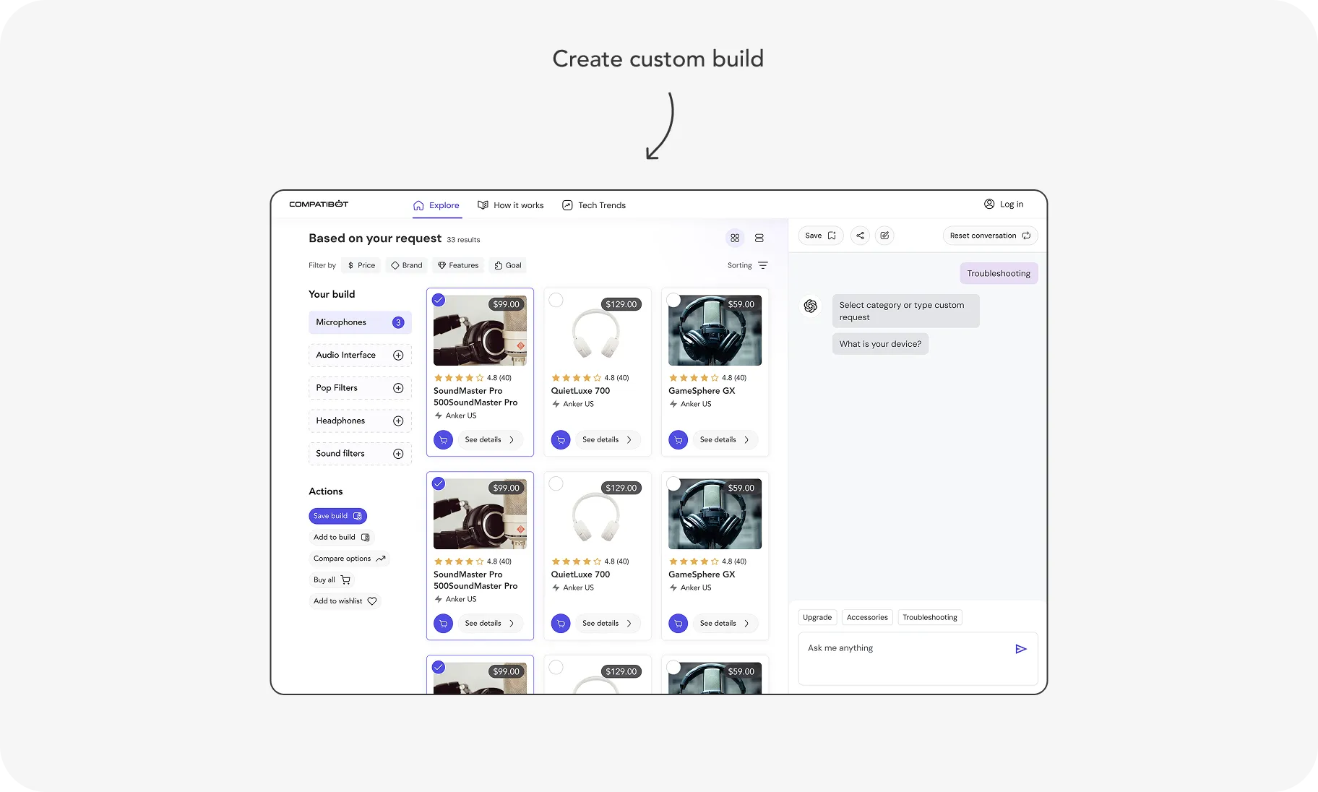Open the sorting options icon

[763, 265]
